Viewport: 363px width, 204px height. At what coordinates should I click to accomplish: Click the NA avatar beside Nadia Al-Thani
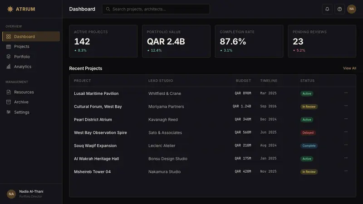point(11,194)
